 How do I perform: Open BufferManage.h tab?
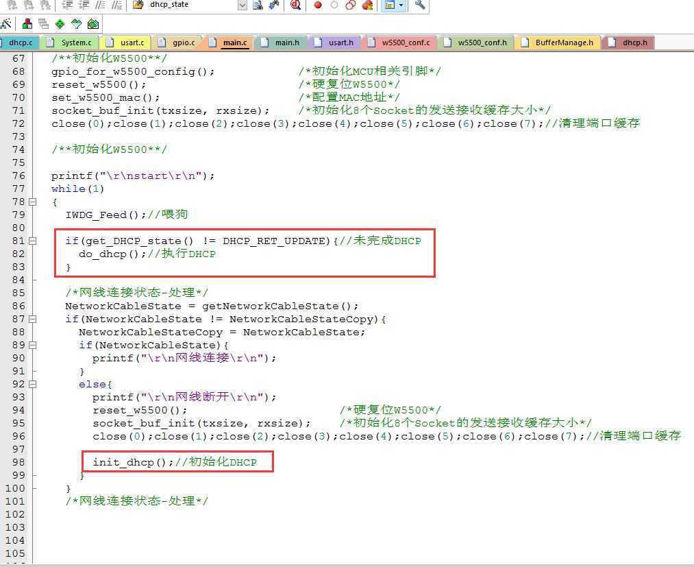point(558,43)
